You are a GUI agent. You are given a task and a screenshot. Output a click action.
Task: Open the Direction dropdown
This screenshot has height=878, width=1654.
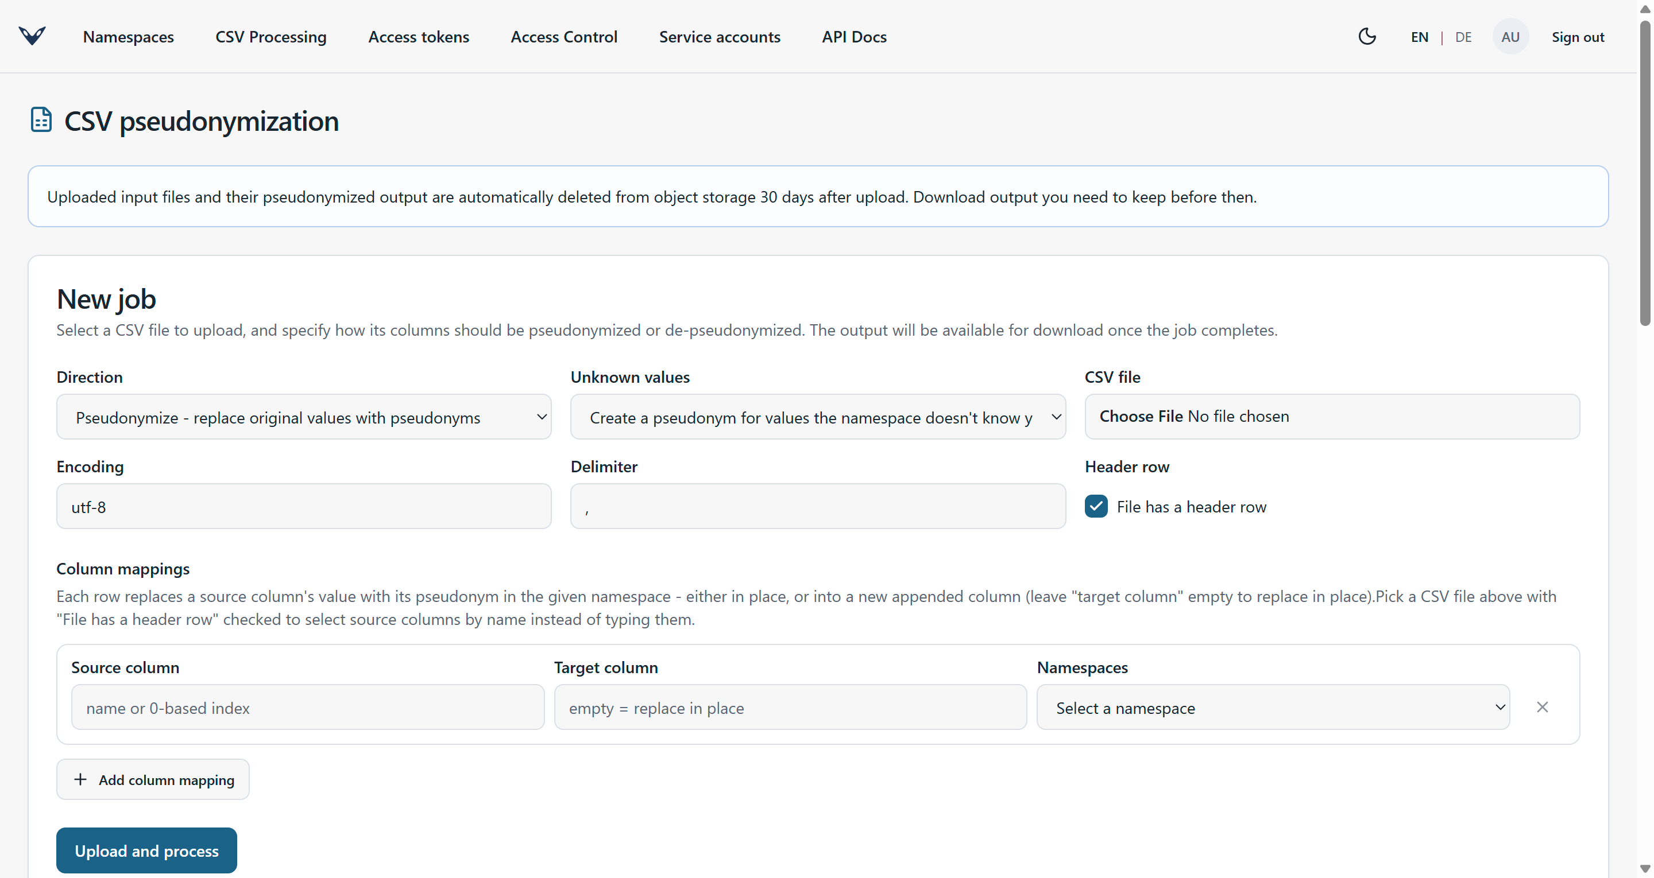coord(304,417)
